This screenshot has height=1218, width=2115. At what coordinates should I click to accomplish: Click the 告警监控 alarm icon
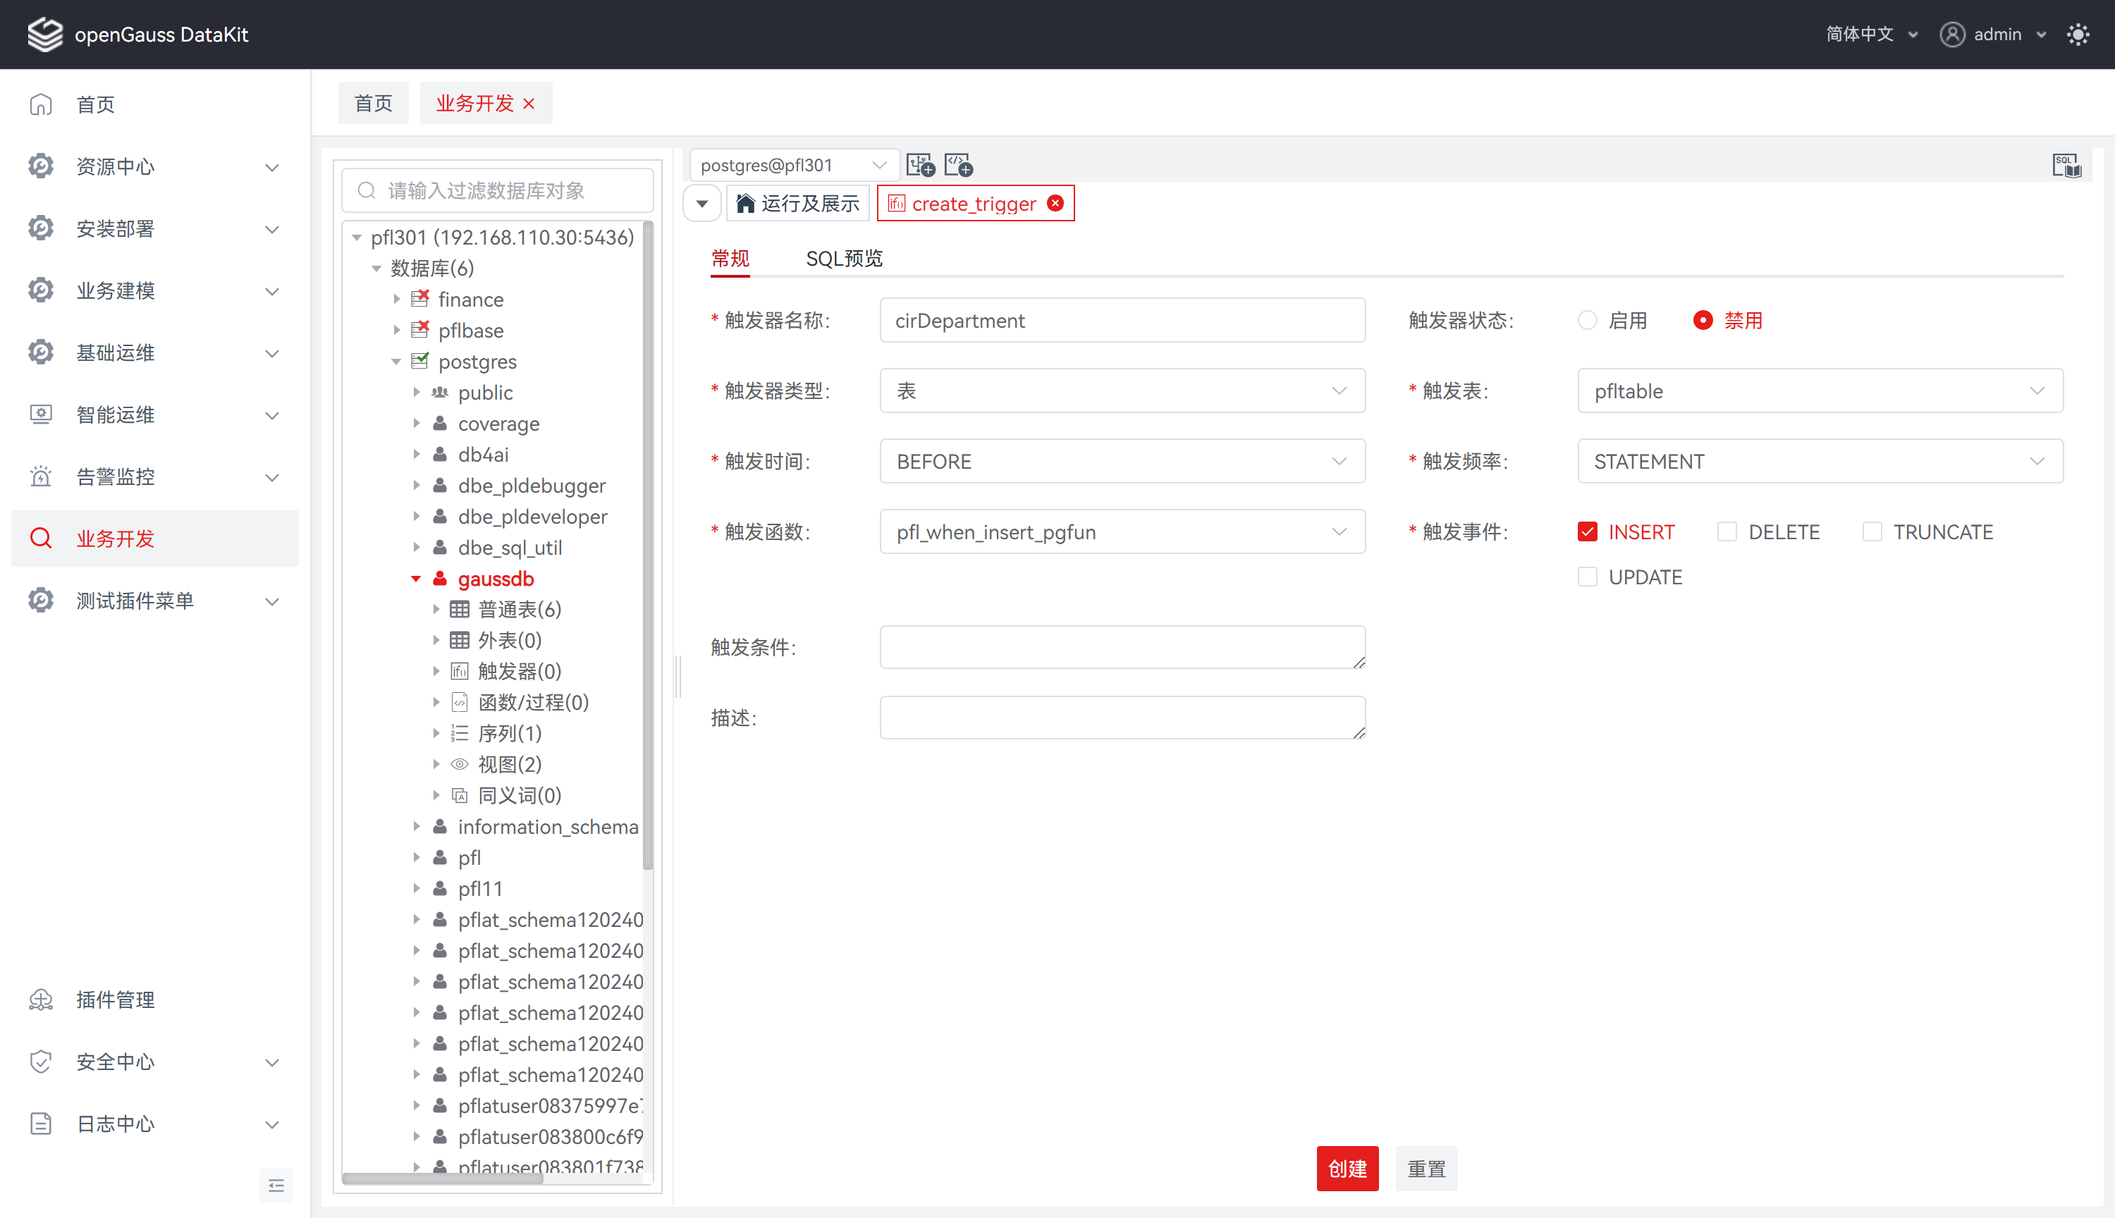click(40, 476)
